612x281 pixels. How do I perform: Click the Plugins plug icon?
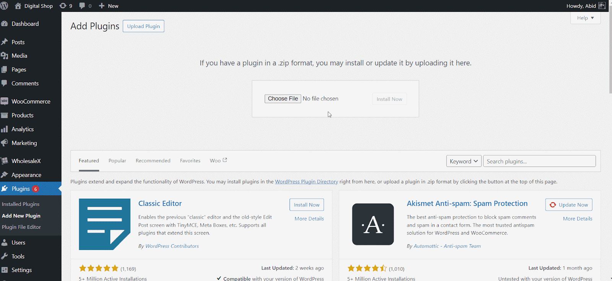click(5, 189)
